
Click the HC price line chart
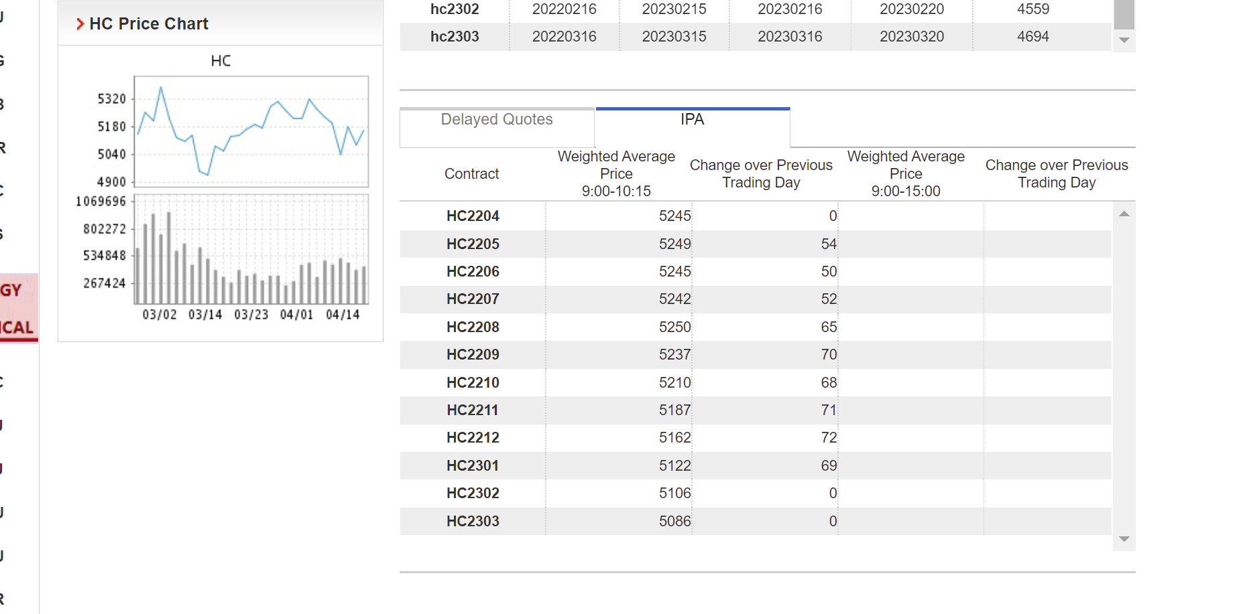point(251,131)
